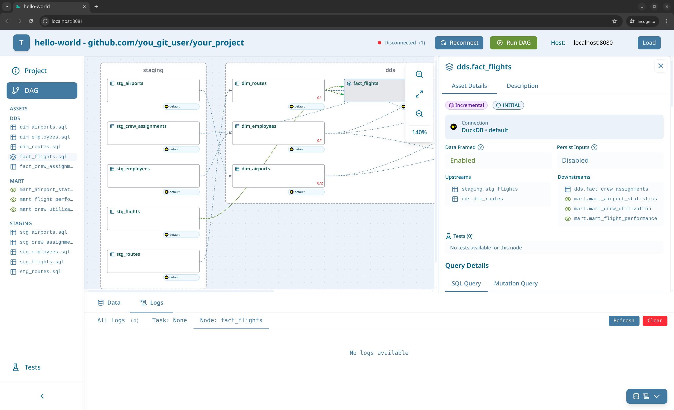This screenshot has height=410, width=674.
Task: Open dim_airports.sql in the asset list
Action: pyautogui.click(x=43, y=127)
